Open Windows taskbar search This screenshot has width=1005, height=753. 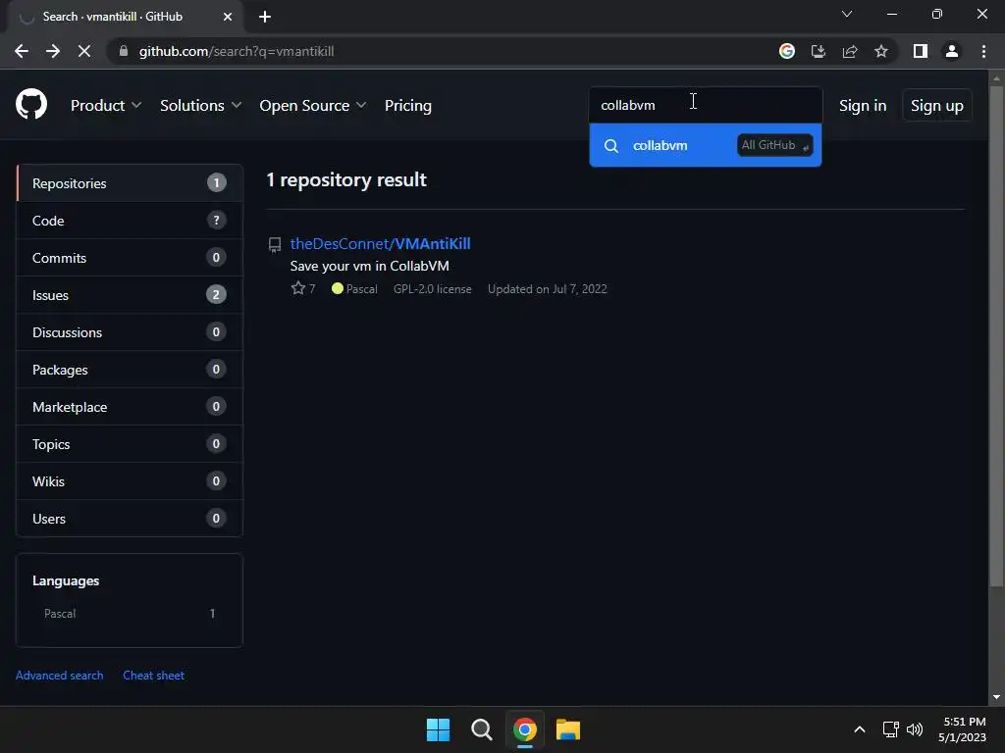(481, 729)
